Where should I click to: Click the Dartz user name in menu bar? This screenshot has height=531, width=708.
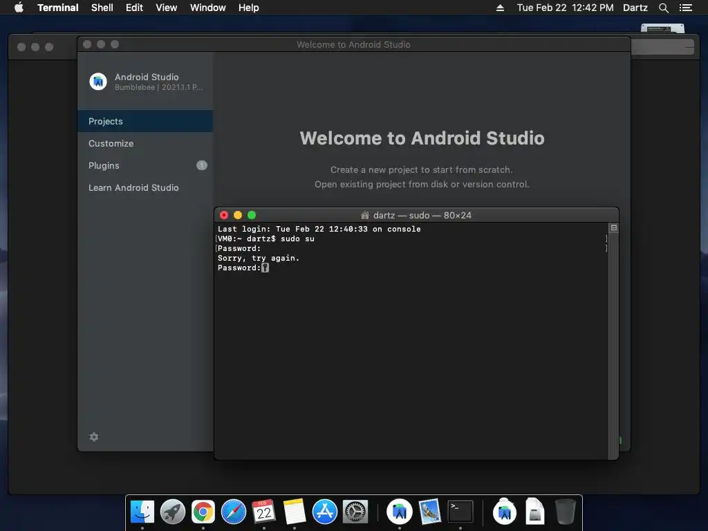click(x=635, y=8)
